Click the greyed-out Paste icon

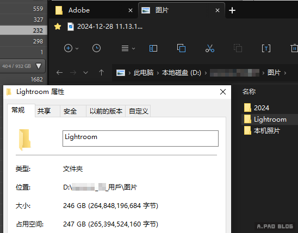coord(238,48)
